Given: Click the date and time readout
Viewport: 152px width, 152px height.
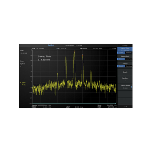Looking at the screenshot, I should 74,45.
